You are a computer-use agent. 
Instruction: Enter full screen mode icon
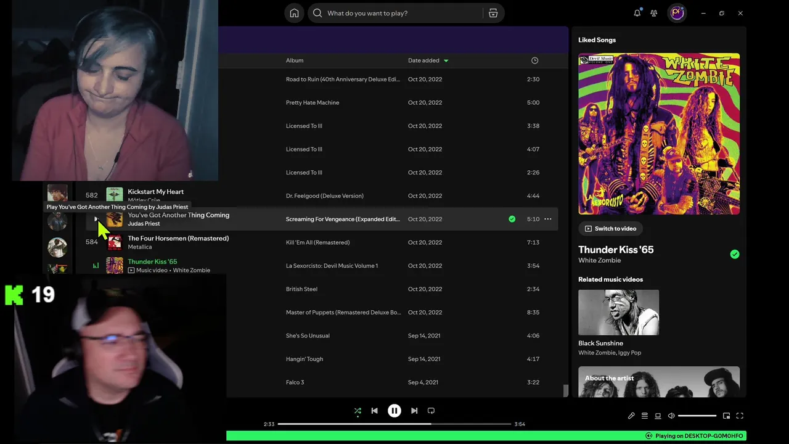point(740,416)
